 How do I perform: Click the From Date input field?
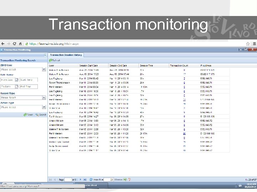tap(8, 80)
